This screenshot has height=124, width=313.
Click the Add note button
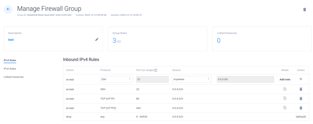tap(285, 79)
